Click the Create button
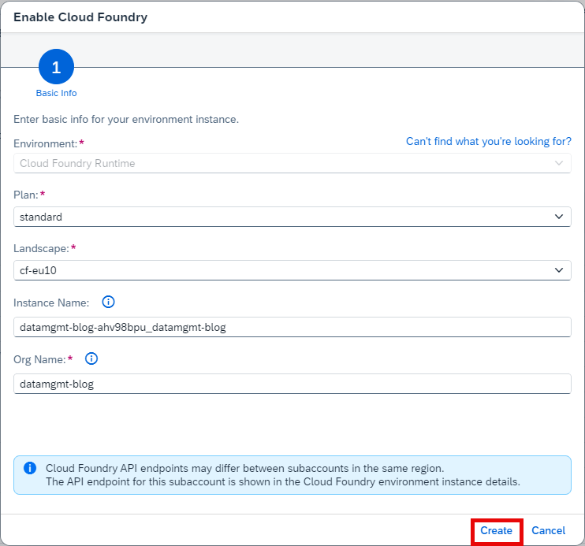 (496, 530)
